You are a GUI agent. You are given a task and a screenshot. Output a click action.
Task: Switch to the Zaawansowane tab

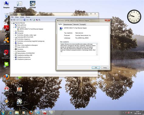tap(68, 24)
